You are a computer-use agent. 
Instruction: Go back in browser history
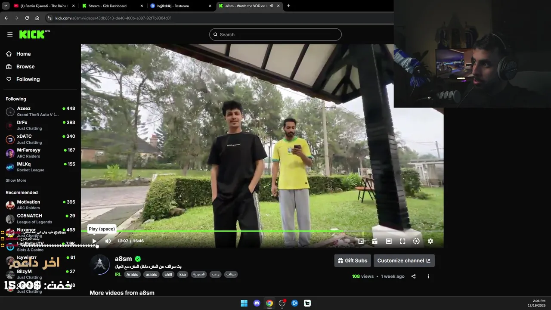click(6, 18)
